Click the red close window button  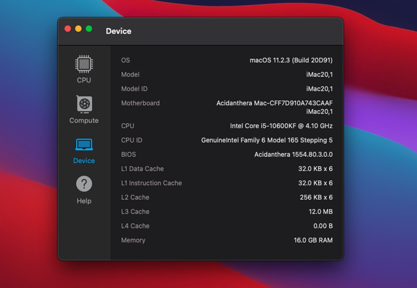coord(68,29)
